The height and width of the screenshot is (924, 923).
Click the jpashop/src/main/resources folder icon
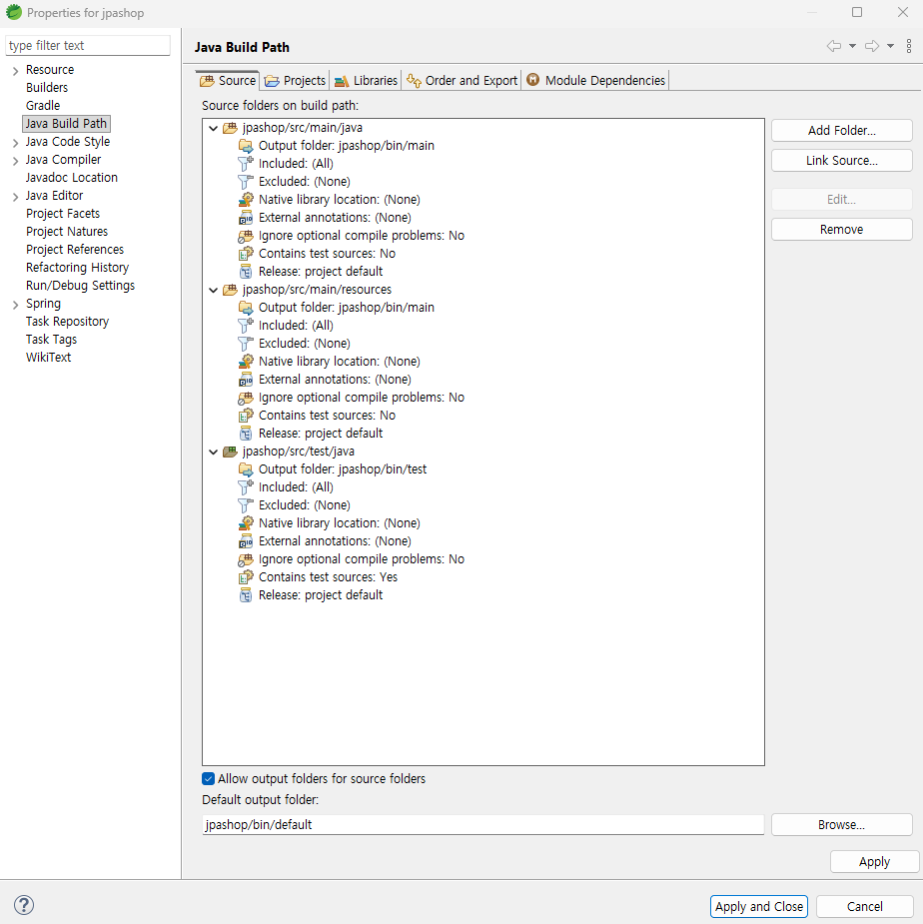click(x=230, y=290)
